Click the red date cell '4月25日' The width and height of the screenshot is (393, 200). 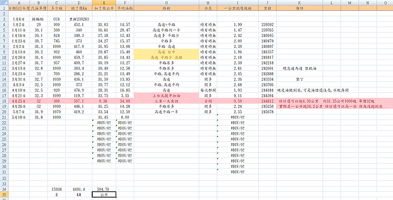[x=19, y=101]
